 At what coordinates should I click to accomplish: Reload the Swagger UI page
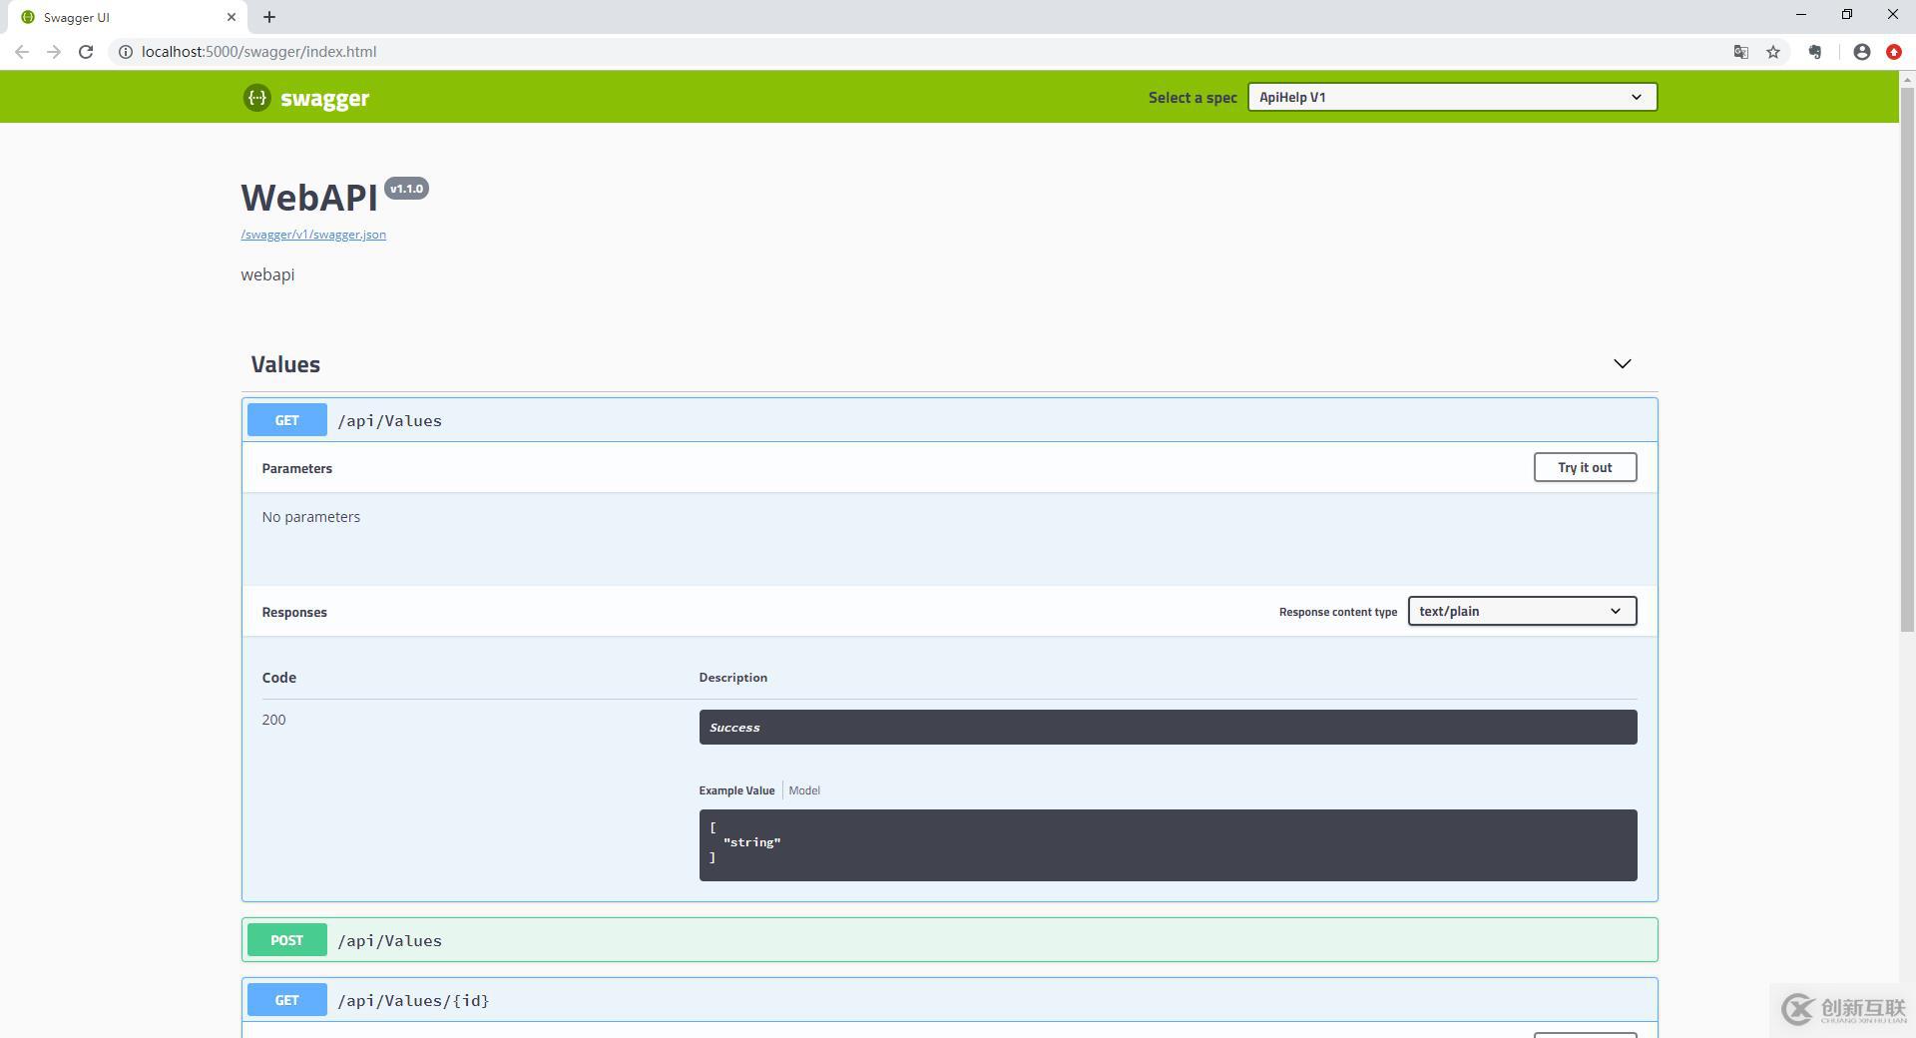pyautogui.click(x=86, y=52)
